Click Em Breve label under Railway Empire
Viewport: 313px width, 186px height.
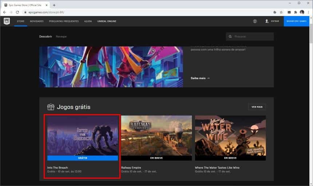coord(156,158)
